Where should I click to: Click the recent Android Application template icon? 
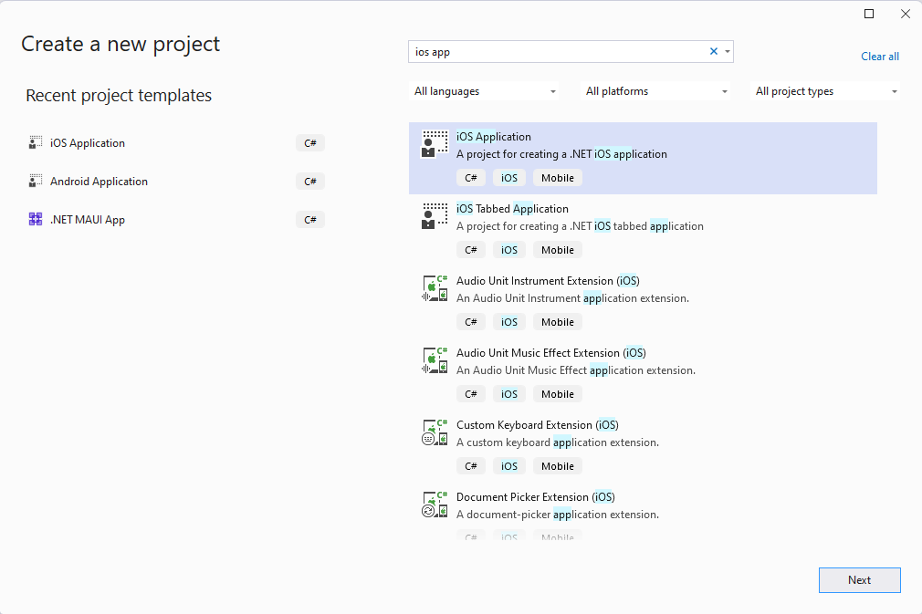pos(36,181)
